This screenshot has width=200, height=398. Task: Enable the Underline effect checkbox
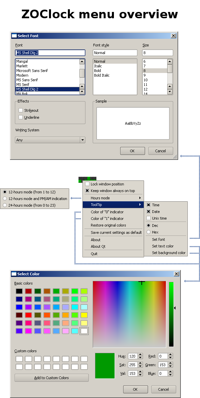tap(21, 117)
